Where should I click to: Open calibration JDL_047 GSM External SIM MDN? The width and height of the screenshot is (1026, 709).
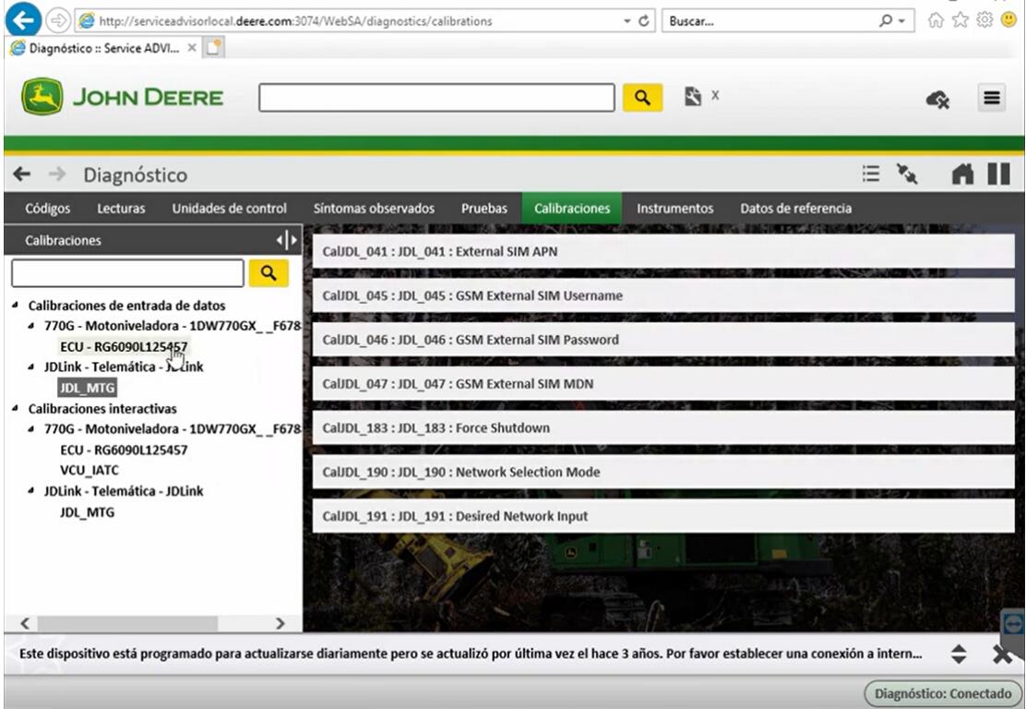coord(663,384)
